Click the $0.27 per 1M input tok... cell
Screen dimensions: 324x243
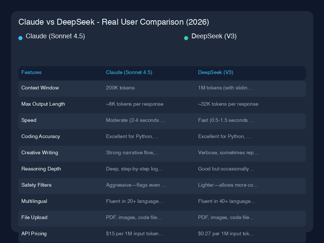click(226, 233)
